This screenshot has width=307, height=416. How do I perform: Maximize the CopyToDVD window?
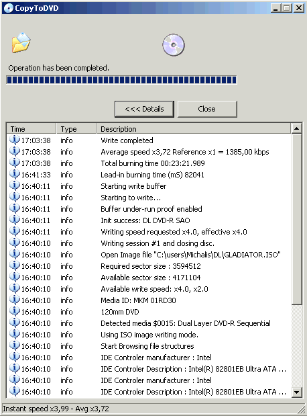pos(287,8)
